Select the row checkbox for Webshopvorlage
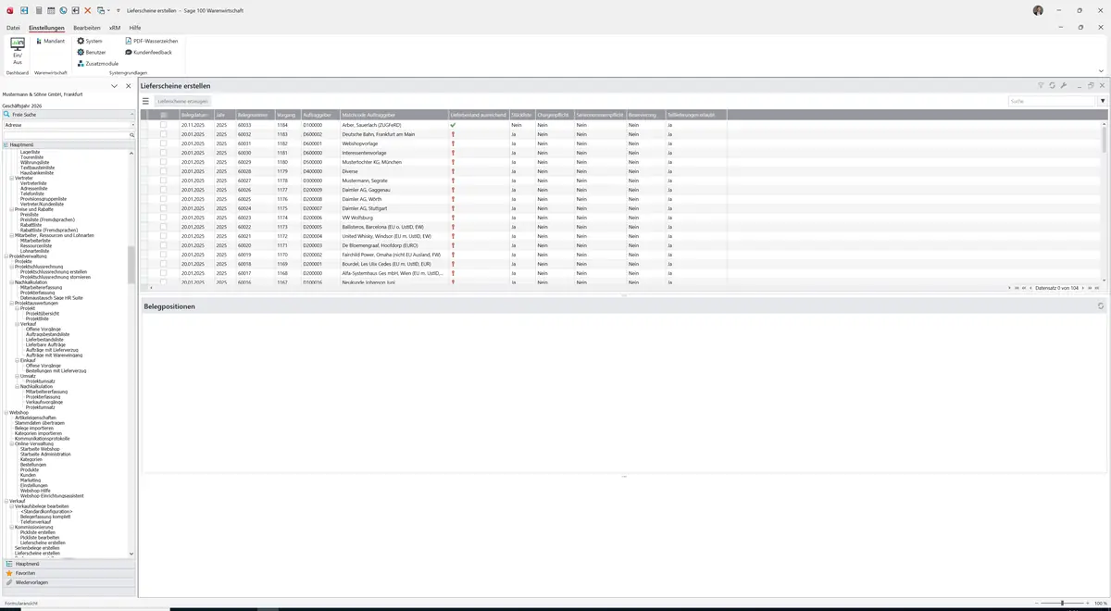This screenshot has width=1111, height=611. click(163, 143)
